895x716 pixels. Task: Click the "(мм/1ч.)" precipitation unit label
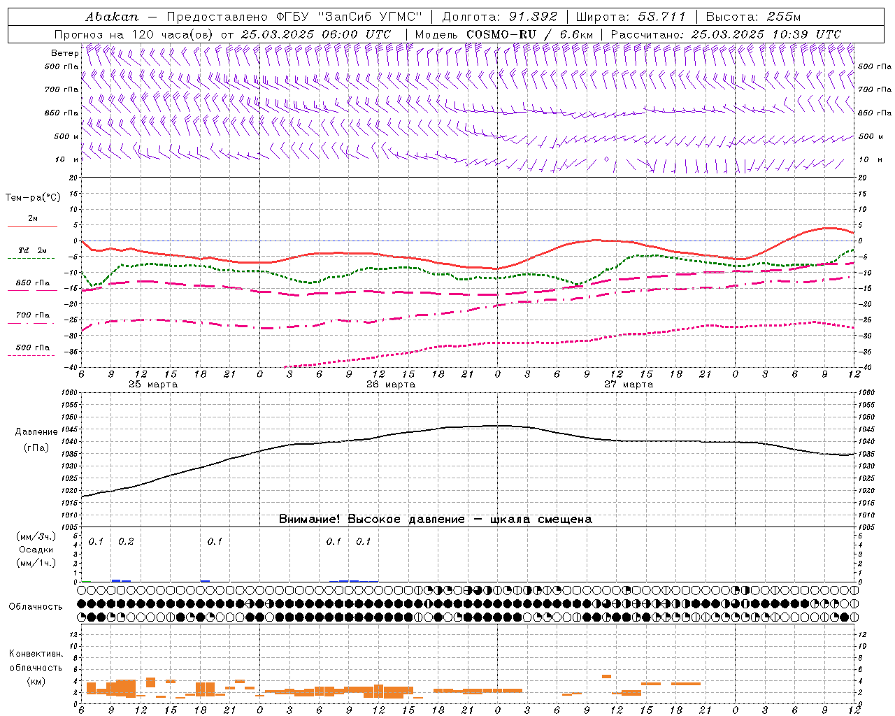tap(36, 563)
